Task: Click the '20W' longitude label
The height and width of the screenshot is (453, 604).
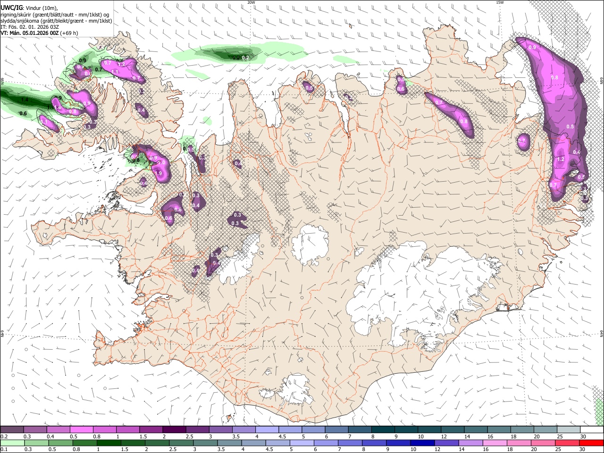Action: (x=251, y=2)
